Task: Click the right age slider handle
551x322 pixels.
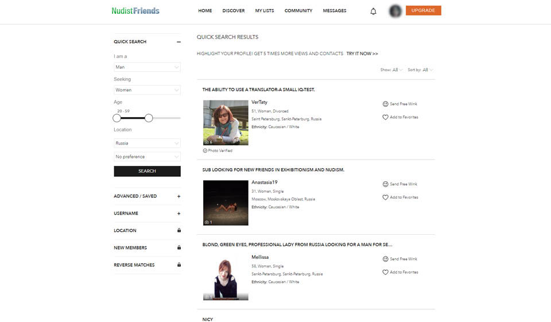Action: (x=149, y=118)
